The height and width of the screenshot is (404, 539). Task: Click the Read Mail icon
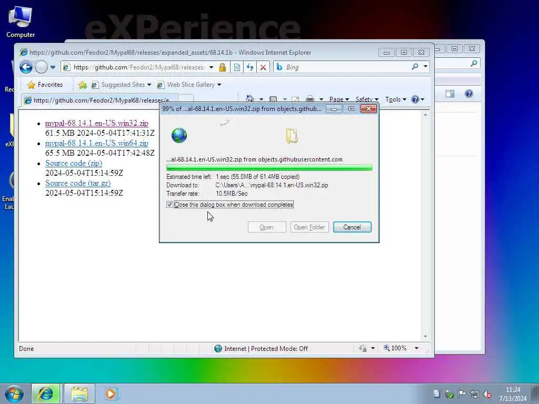(295, 99)
